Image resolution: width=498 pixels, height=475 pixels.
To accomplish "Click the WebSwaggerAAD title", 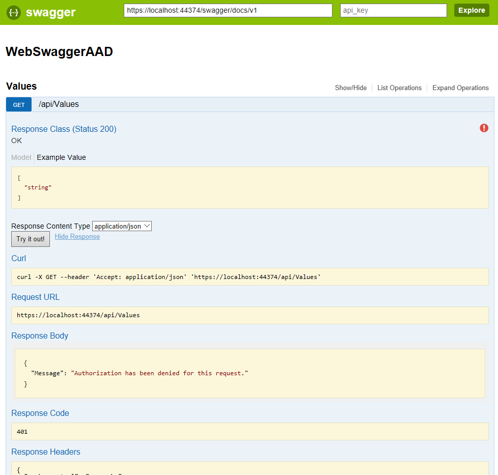I will (x=59, y=52).
